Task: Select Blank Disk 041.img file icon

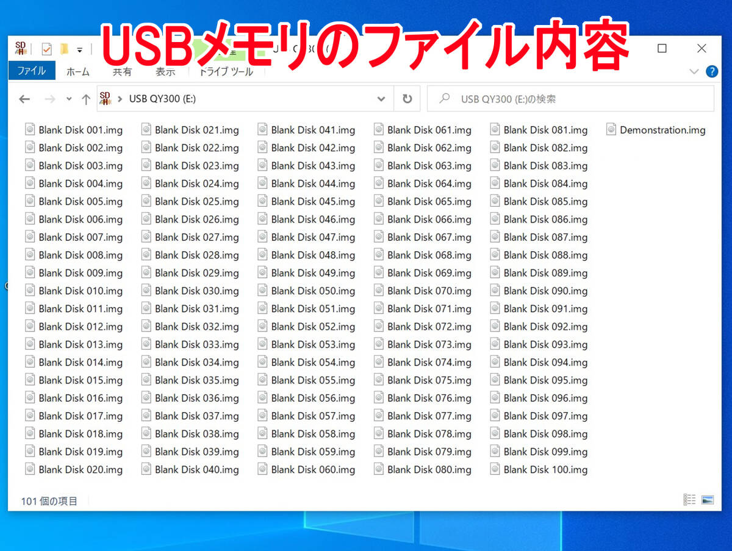Action: click(x=262, y=129)
